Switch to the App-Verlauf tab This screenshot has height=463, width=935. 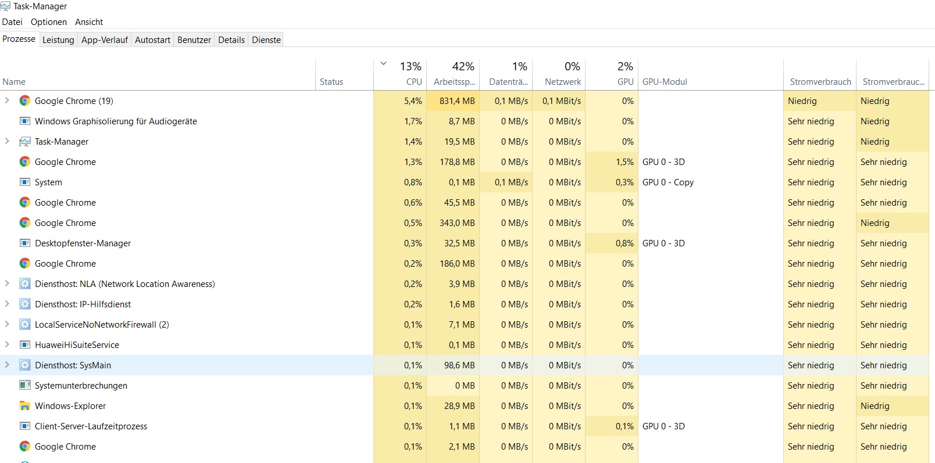pos(105,40)
